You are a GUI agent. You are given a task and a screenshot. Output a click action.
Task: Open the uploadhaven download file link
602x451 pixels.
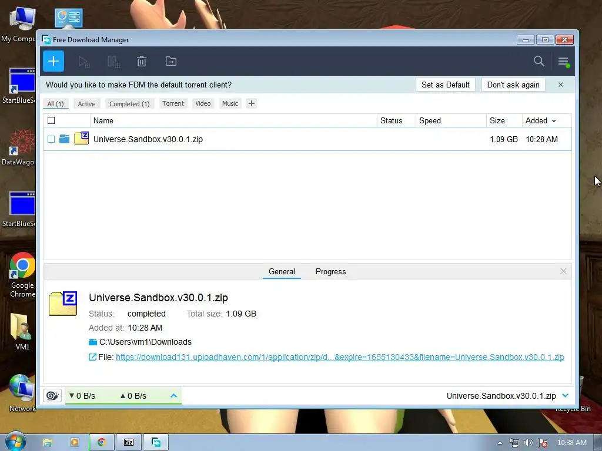[340, 357]
